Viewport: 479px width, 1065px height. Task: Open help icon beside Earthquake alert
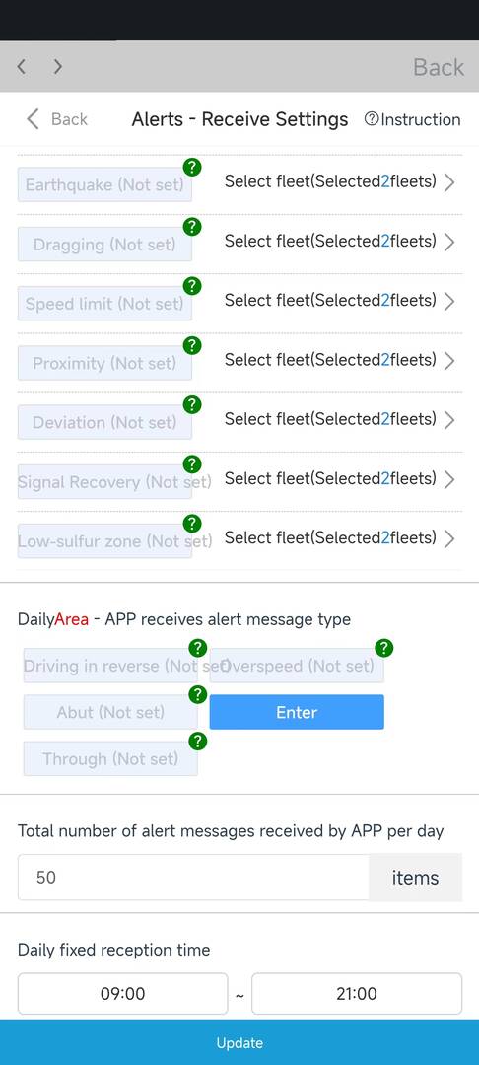(x=192, y=167)
